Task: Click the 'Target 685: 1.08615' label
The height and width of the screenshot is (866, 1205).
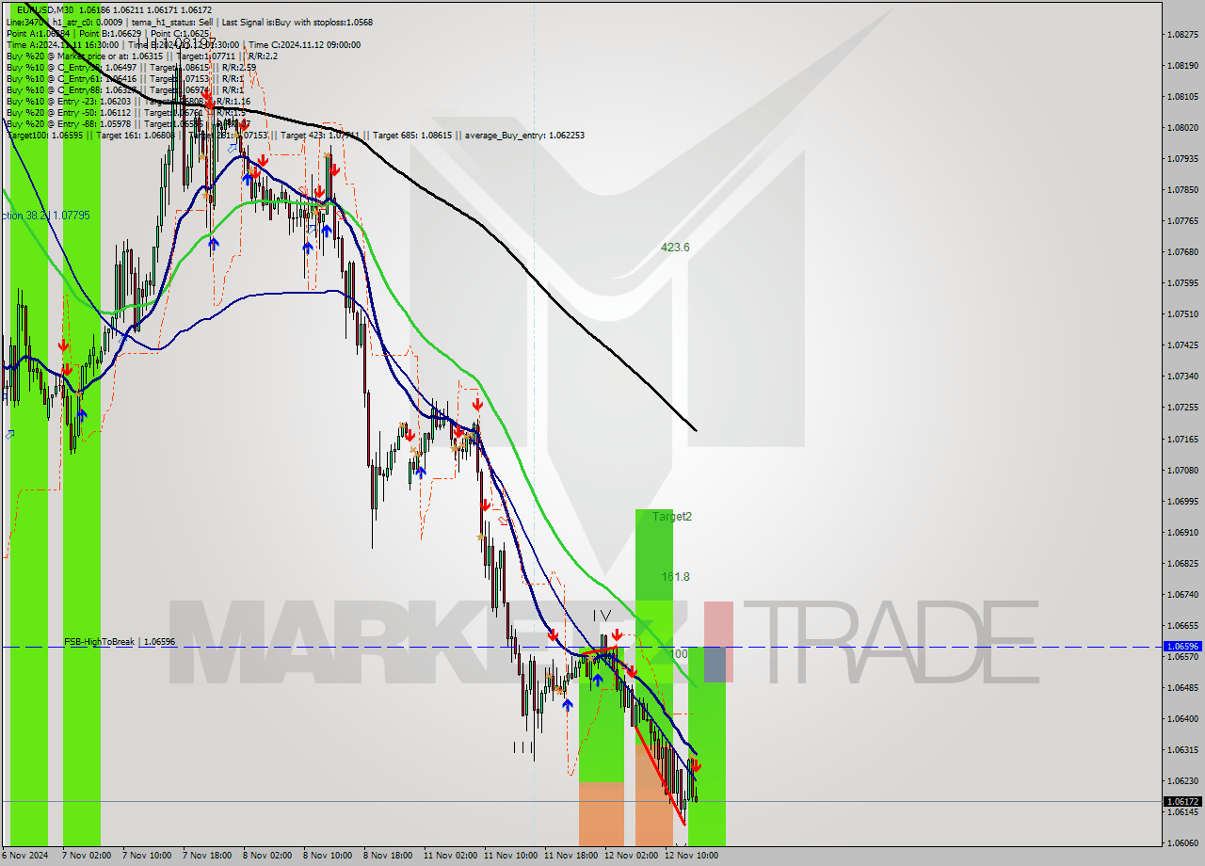Action: tap(412, 135)
